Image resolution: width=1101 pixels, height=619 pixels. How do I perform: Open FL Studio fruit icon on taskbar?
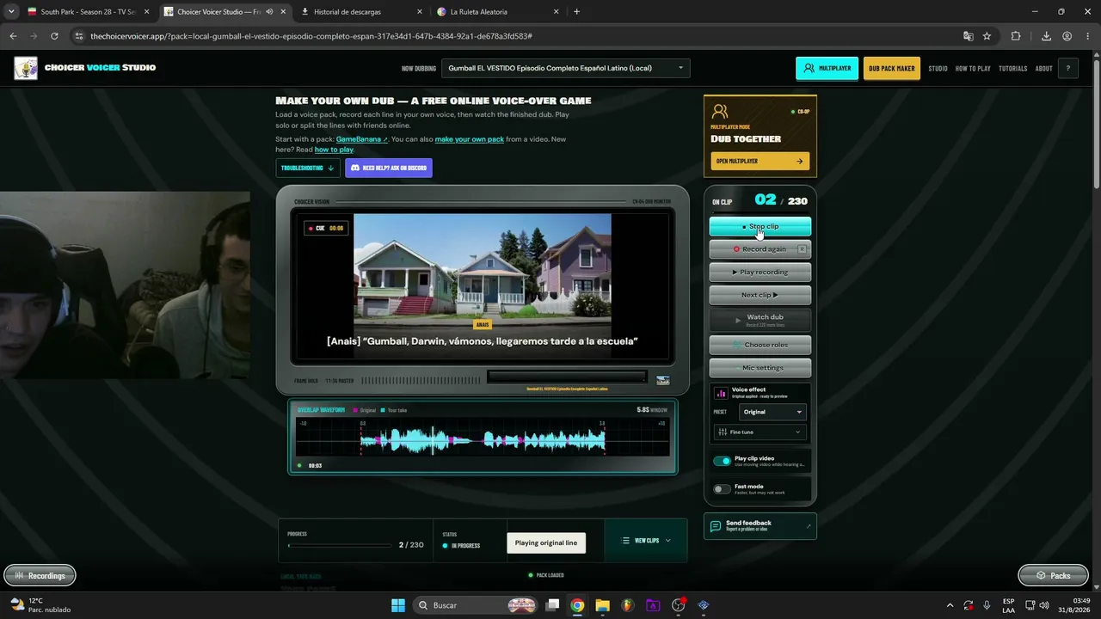point(627,605)
